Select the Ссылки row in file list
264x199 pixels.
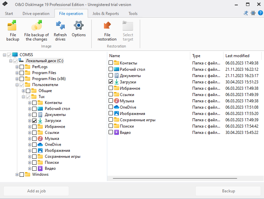click(x=184, y=95)
